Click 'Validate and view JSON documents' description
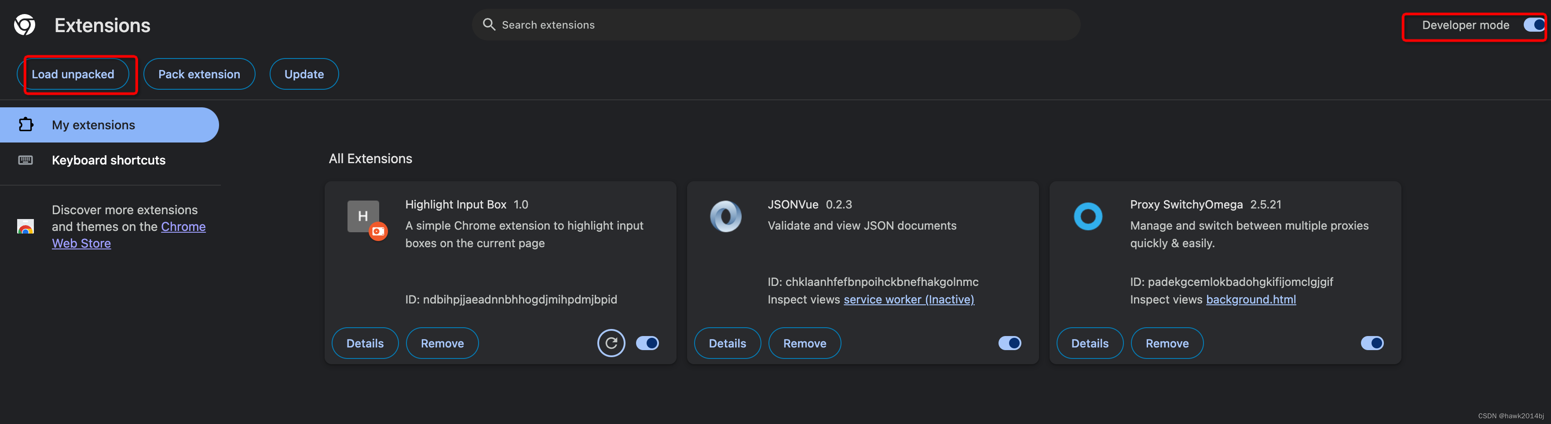The width and height of the screenshot is (1551, 424). pyautogui.click(x=862, y=225)
